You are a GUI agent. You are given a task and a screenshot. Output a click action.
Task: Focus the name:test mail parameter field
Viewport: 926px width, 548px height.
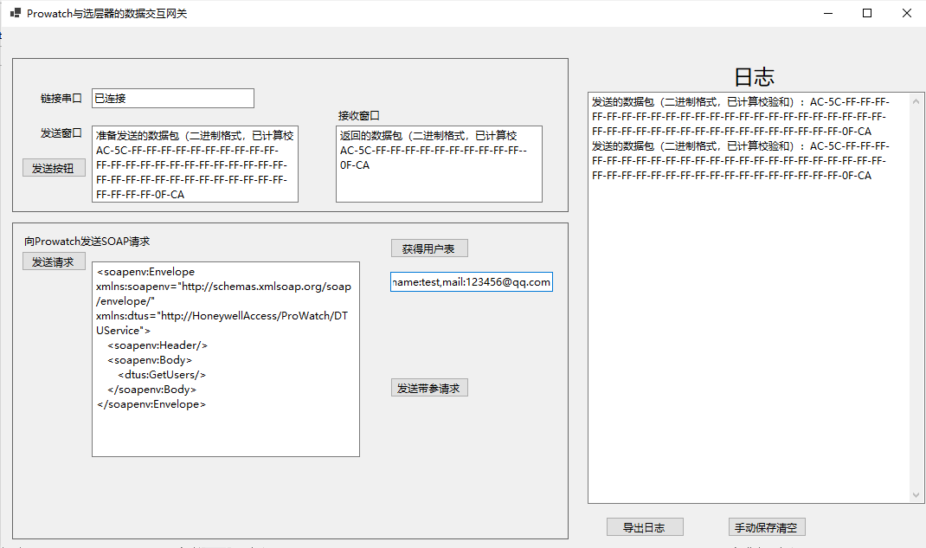pyautogui.click(x=472, y=282)
